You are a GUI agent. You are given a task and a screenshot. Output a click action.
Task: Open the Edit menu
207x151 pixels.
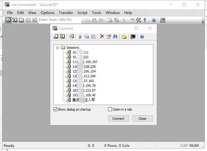(x=20, y=13)
